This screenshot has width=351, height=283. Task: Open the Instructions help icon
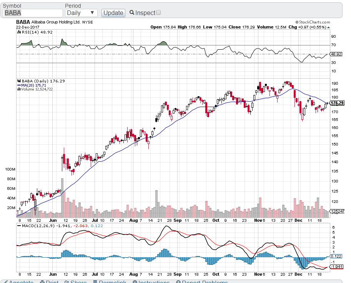coord(135,282)
